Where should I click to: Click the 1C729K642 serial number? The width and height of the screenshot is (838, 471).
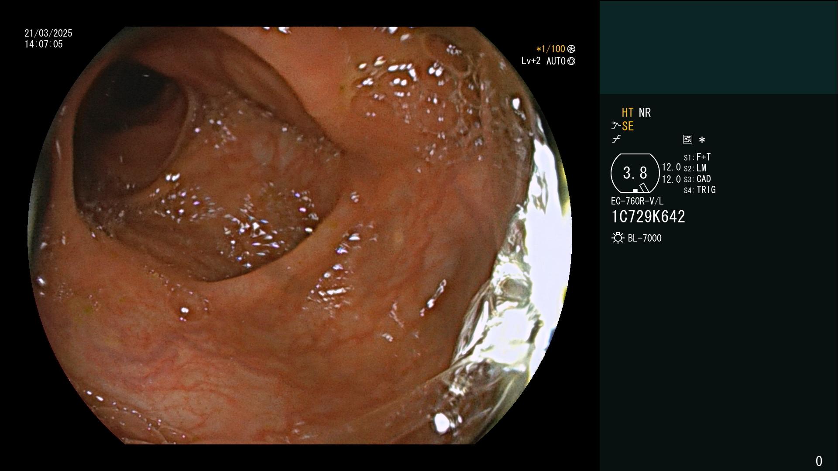coord(648,217)
